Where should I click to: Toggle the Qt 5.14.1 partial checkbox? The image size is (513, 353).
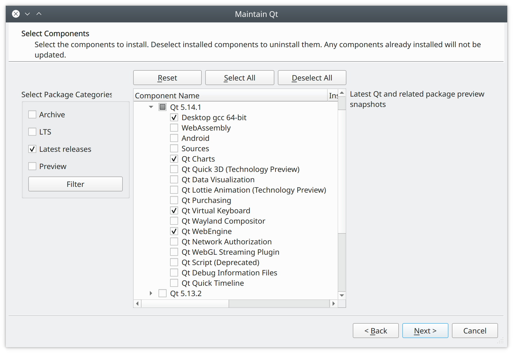(163, 107)
